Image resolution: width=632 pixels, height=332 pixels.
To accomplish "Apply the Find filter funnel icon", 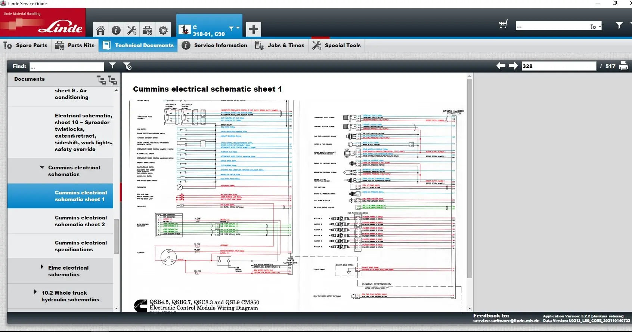I will [x=112, y=66].
